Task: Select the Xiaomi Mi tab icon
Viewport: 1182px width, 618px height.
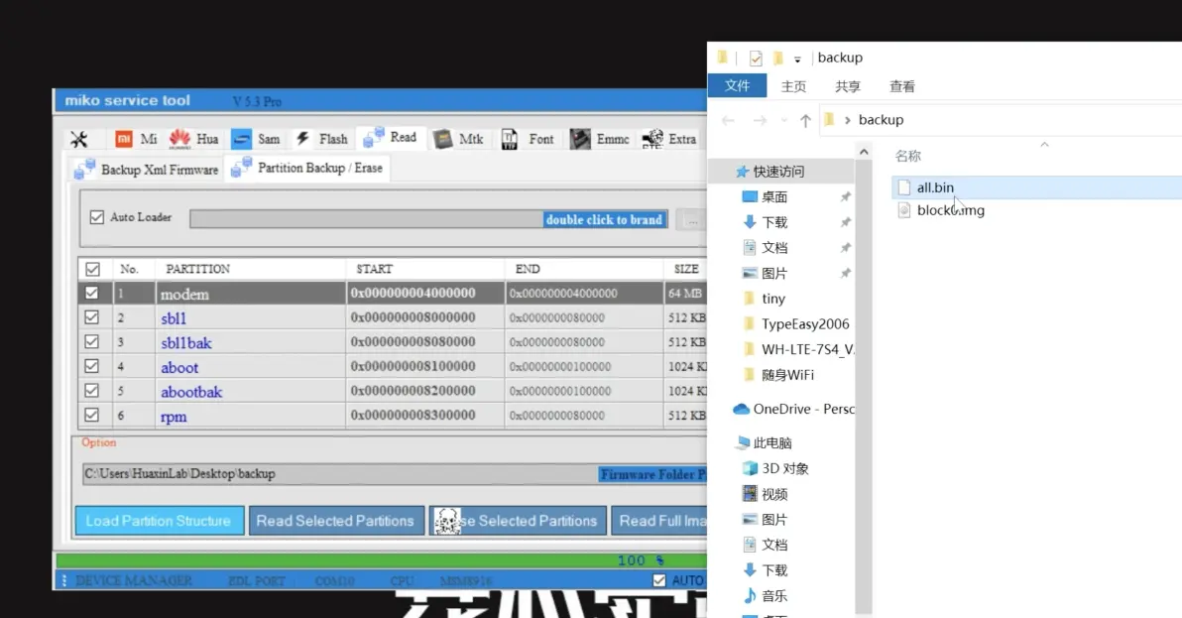Action: pos(124,139)
